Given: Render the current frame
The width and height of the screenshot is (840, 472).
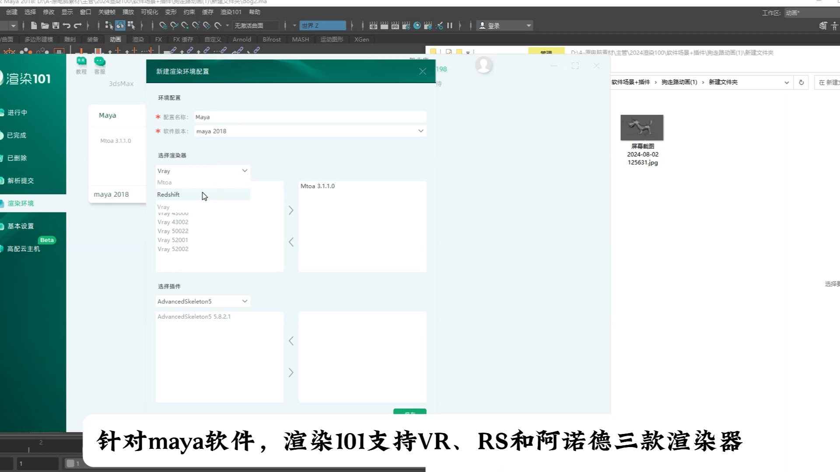Looking at the screenshot, I should [x=384, y=26].
